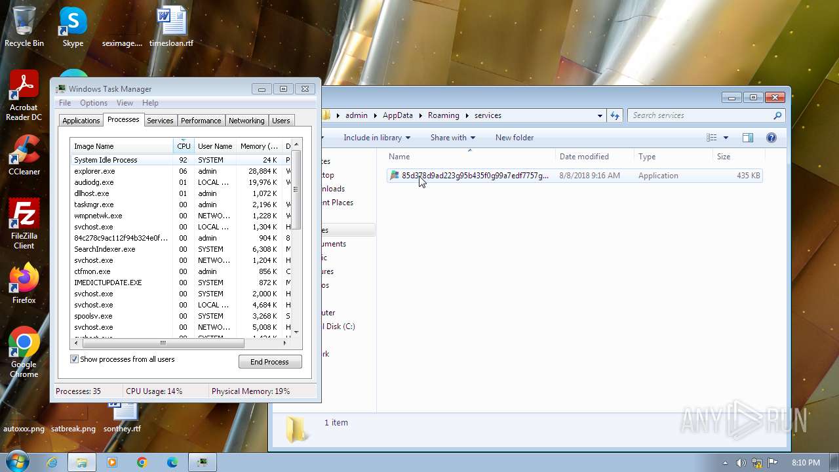Click New folder in Explorer toolbar
839x472 pixels.
point(515,138)
